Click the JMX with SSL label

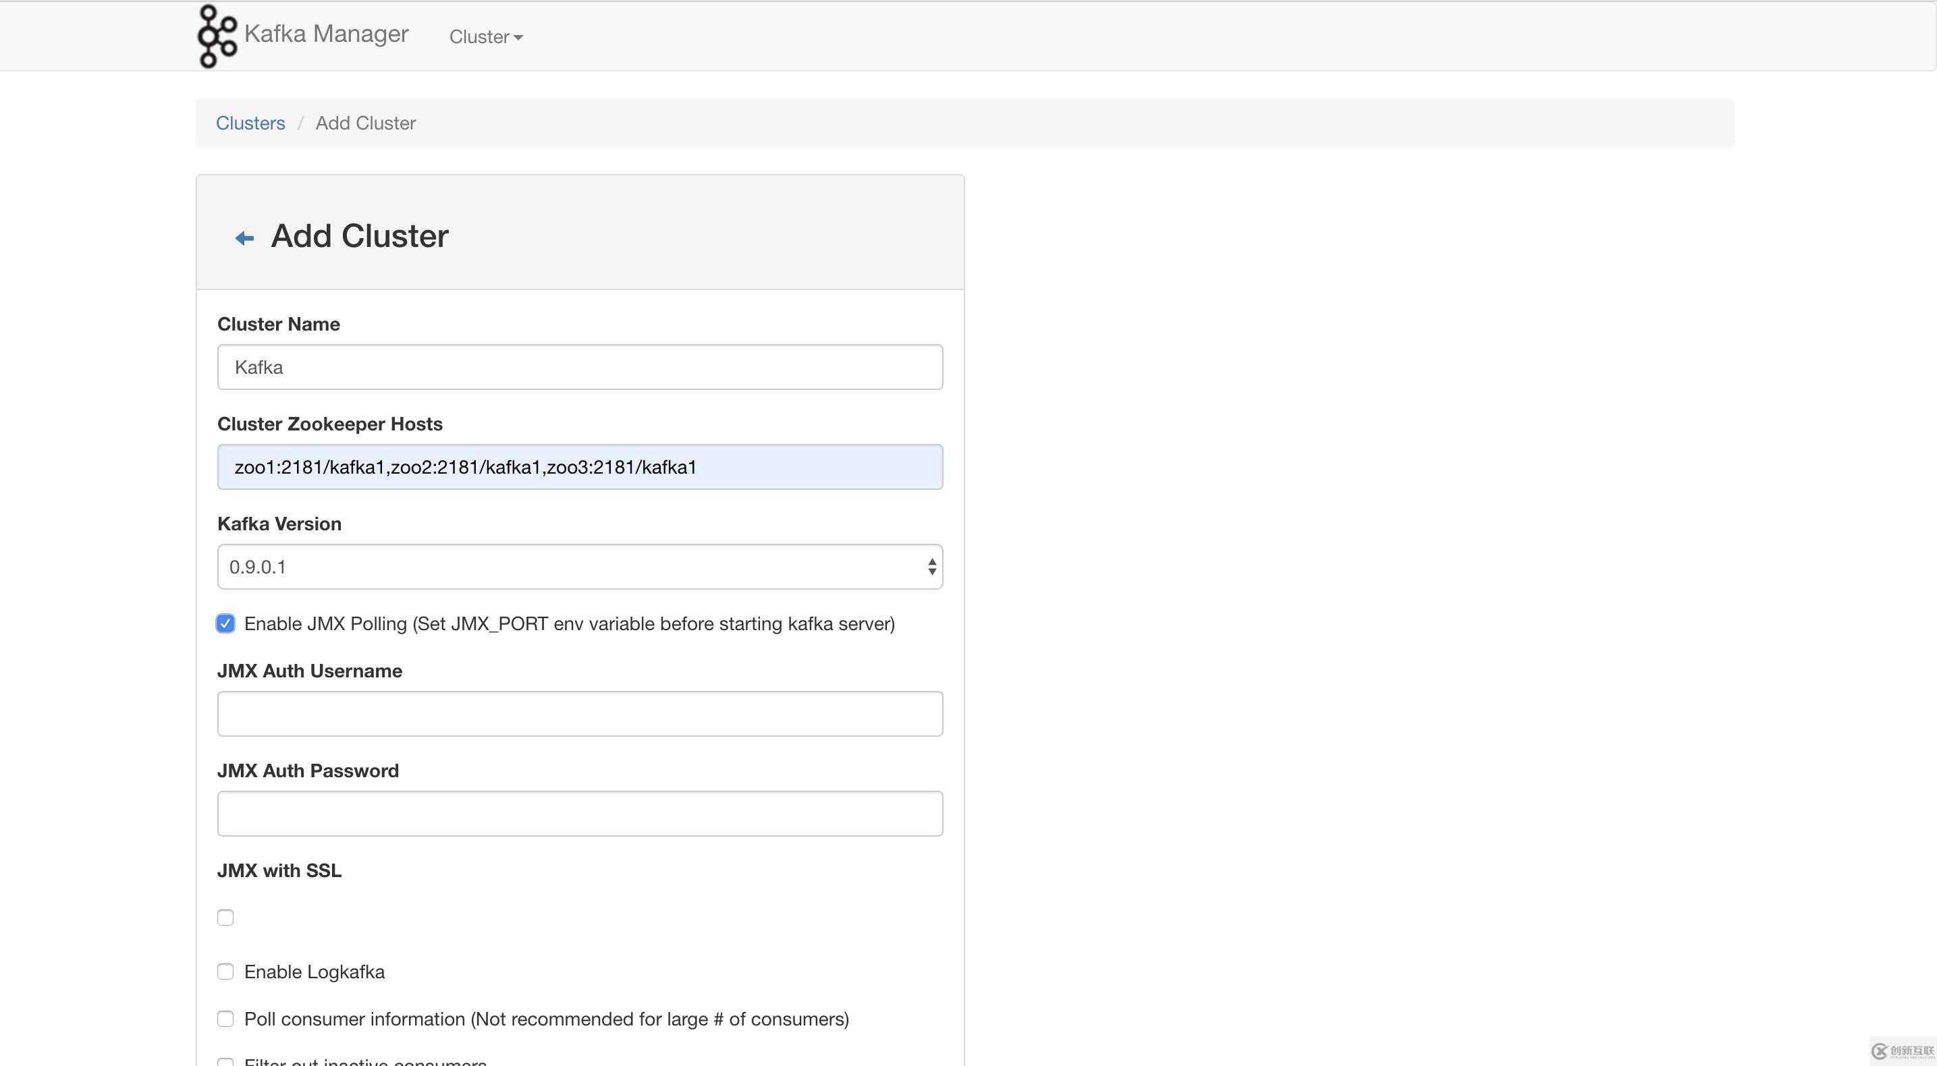[279, 870]
